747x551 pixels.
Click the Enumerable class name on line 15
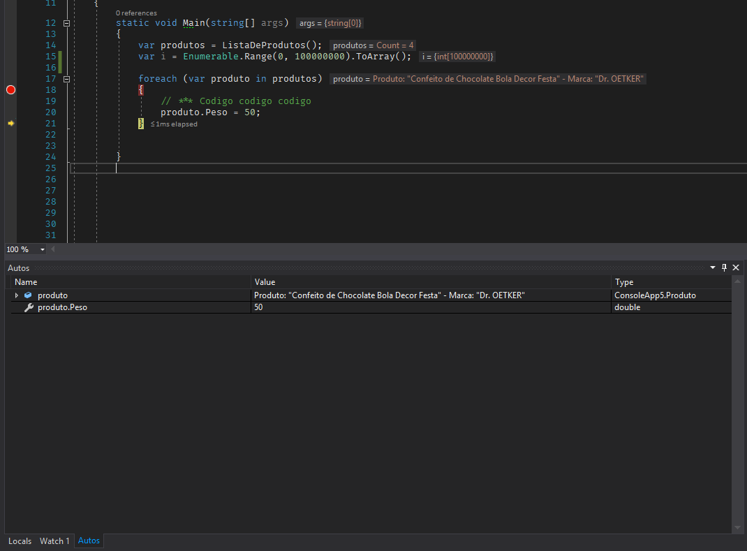[211, 57]
